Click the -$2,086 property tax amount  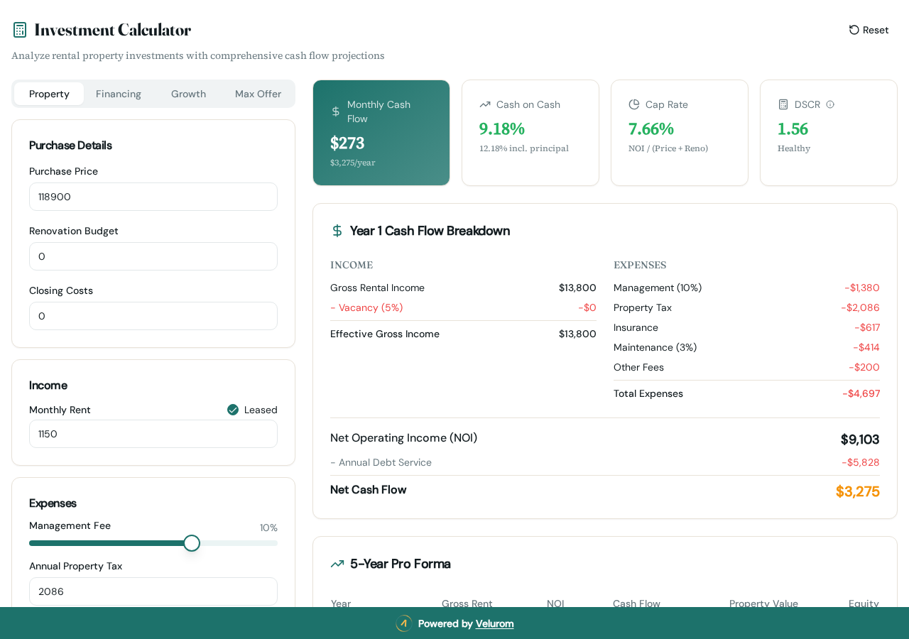coord(860,307)
